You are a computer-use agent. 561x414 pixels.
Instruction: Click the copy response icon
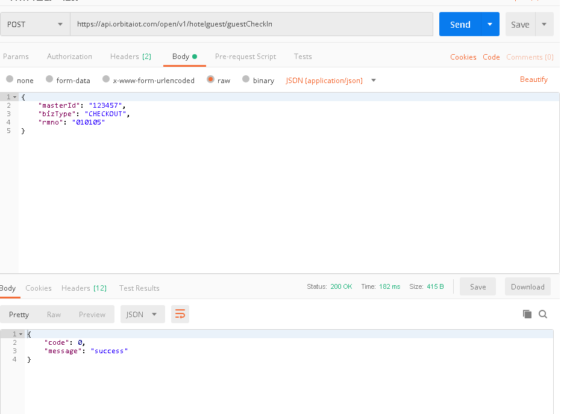pos(527,314)
